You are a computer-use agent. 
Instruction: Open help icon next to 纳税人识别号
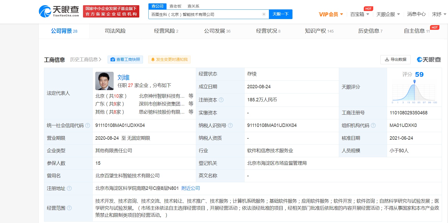pos(230,125)
